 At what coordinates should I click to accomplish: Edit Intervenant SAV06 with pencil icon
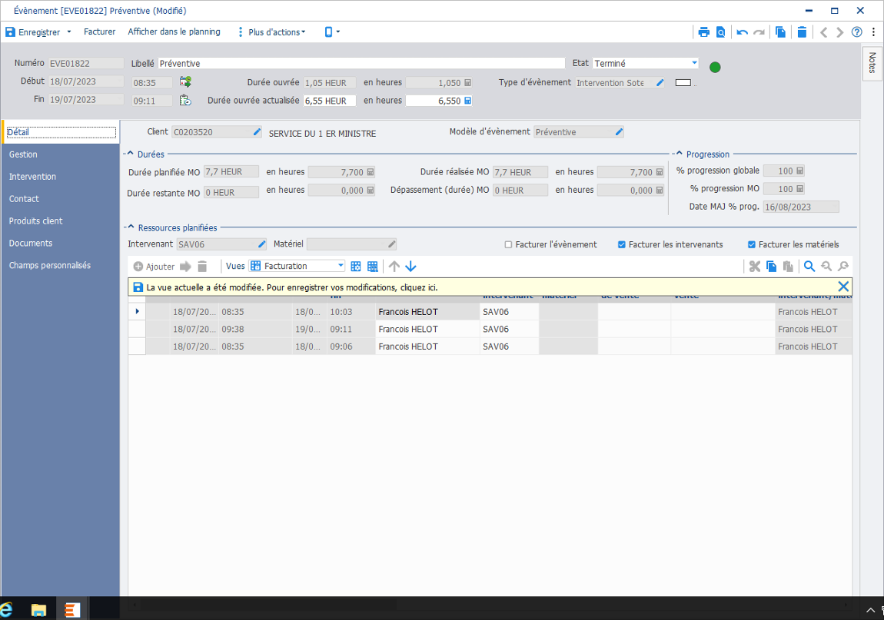pos(261,244)
